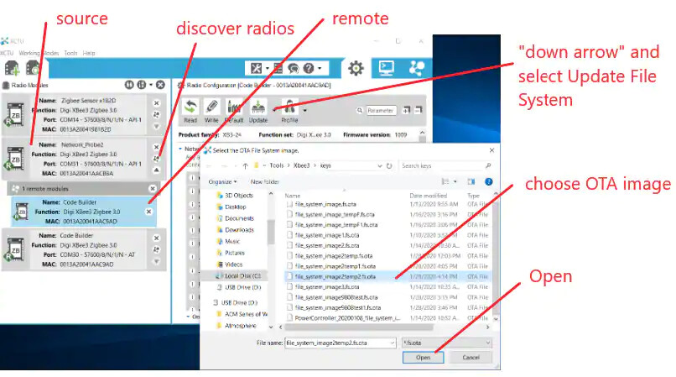
Task: Clear the 1 remote modules list
Action: pos(153,189)
